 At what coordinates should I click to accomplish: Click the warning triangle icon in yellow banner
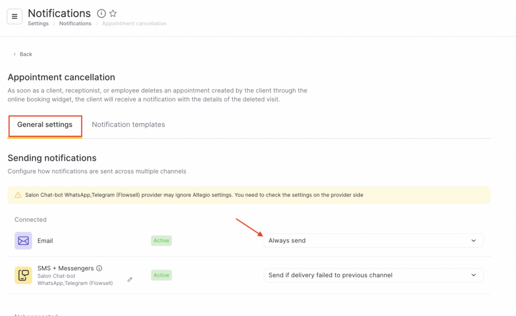pos(18,195)
